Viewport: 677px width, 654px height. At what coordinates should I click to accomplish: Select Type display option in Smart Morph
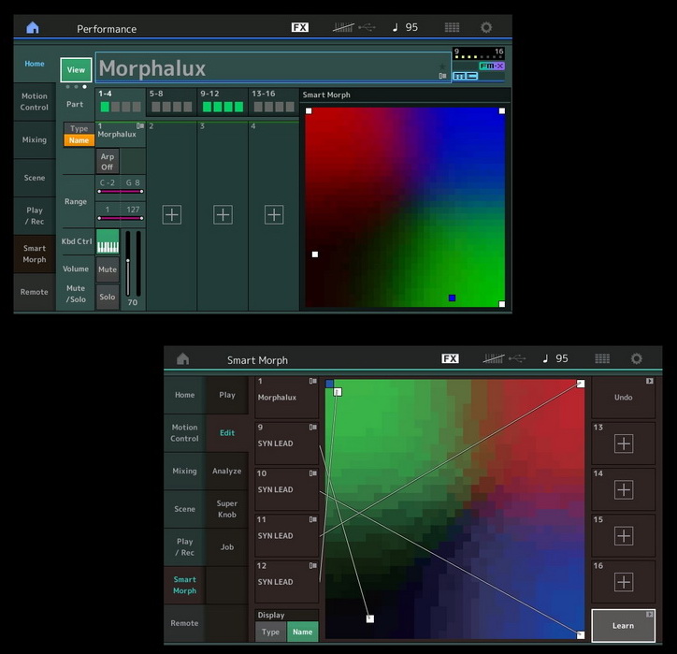(271, 632)
